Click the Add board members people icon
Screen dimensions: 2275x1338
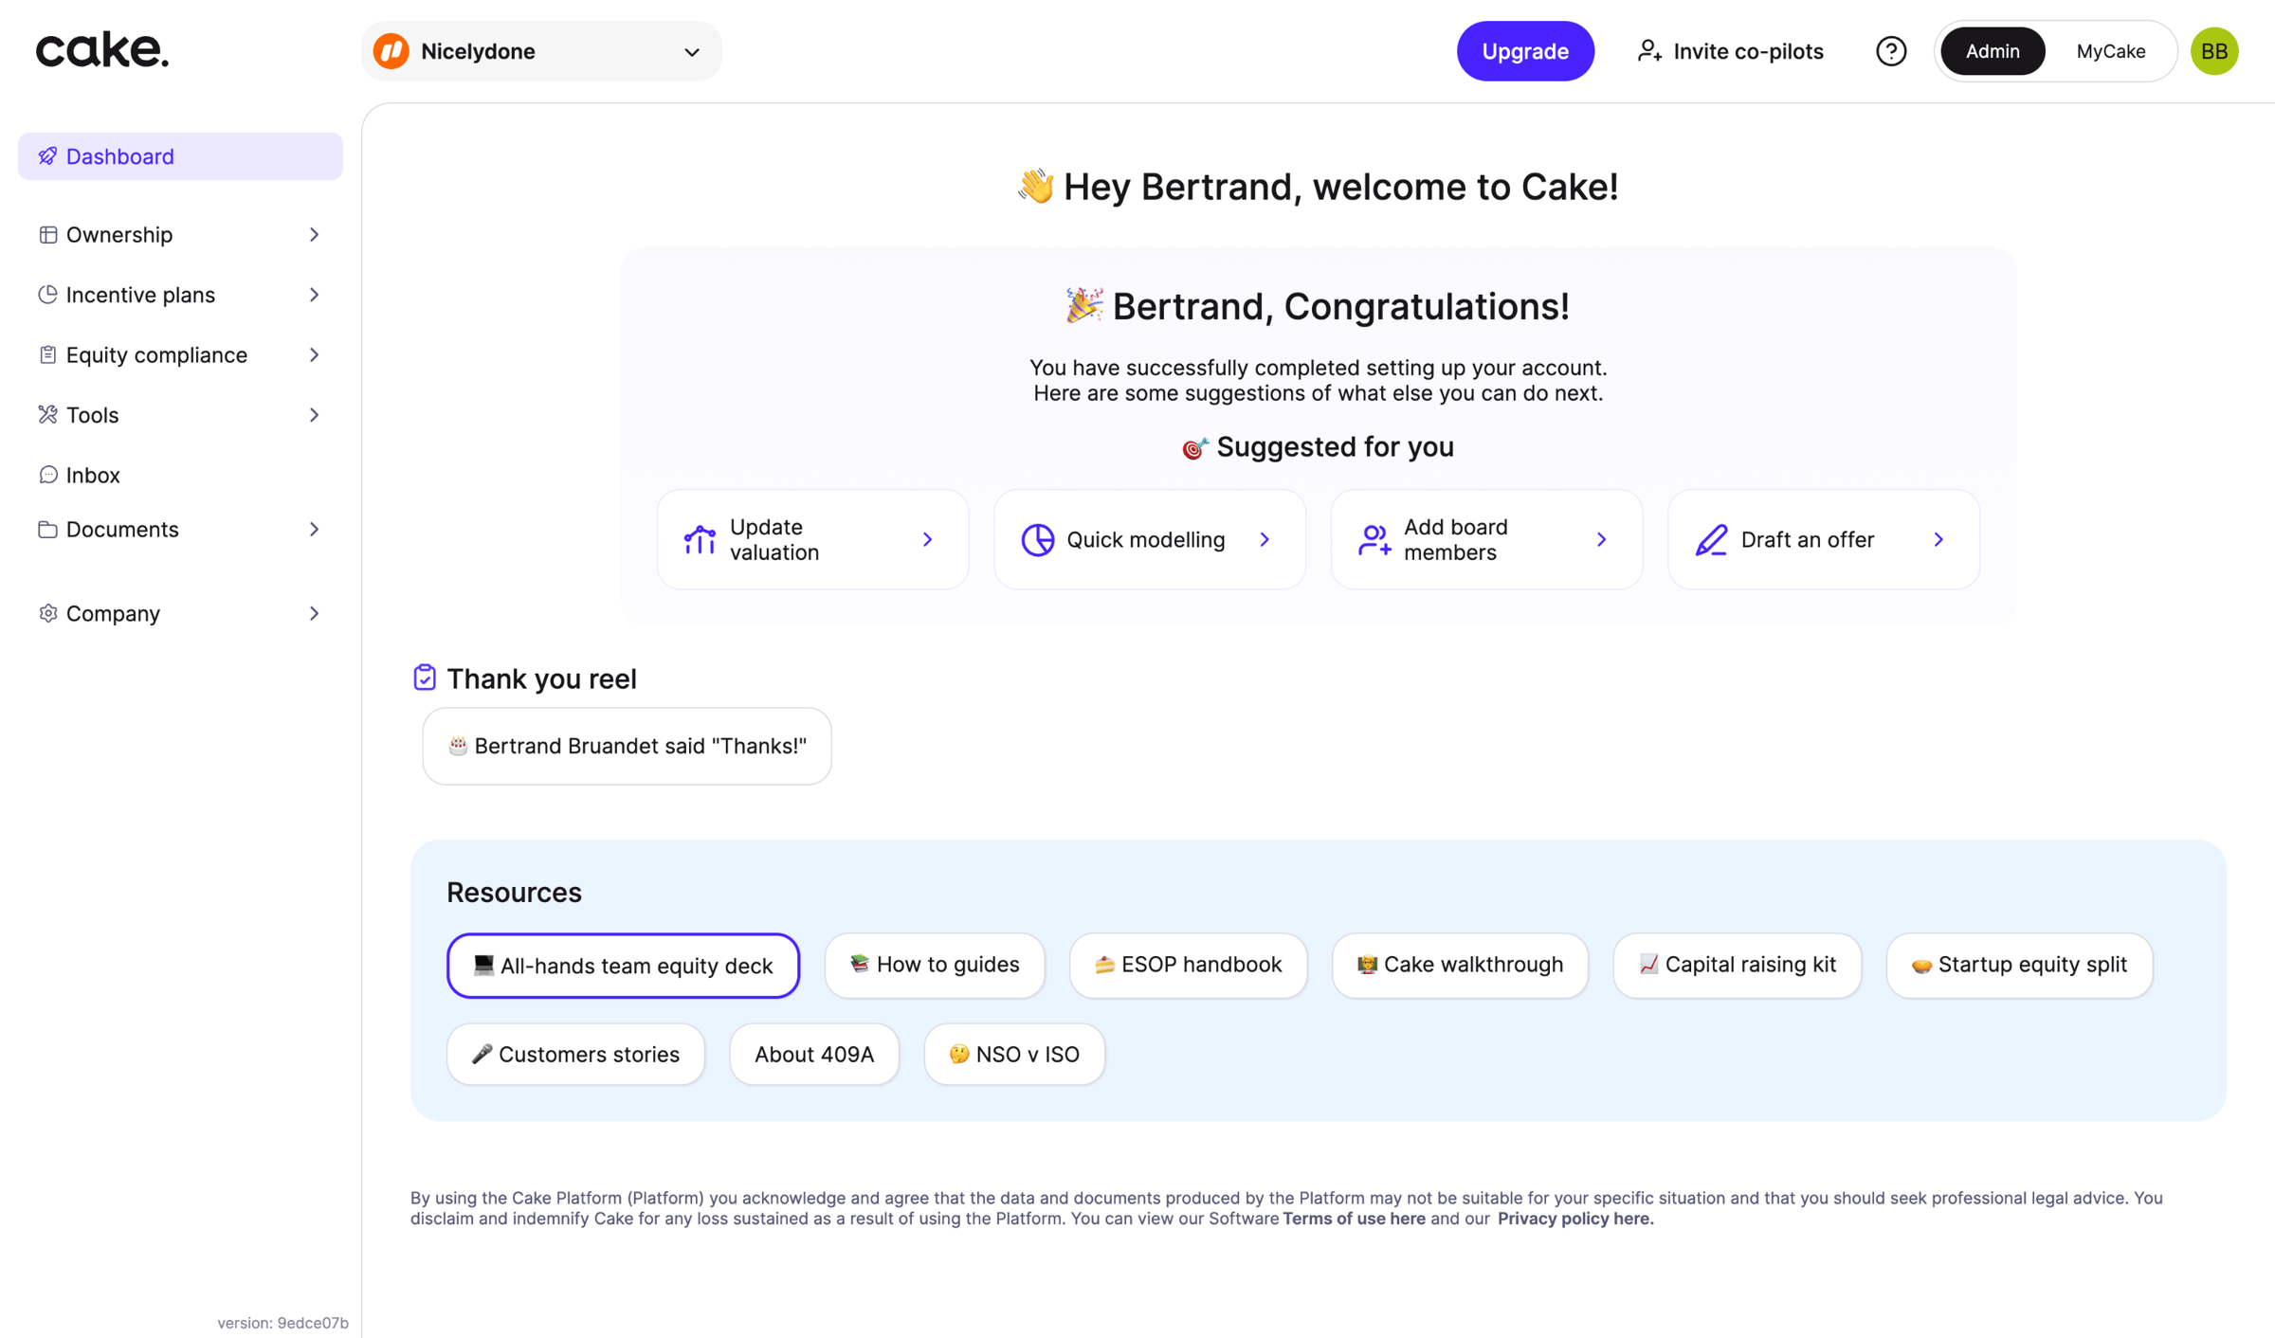[1374, 540]
